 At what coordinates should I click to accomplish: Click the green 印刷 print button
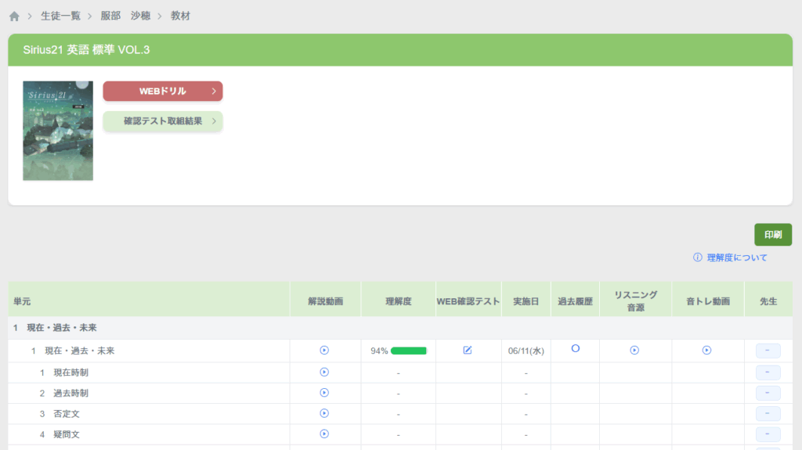(x=772, y=235)
